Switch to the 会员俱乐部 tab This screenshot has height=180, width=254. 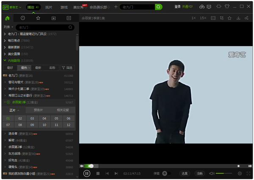tap(98, 7)
